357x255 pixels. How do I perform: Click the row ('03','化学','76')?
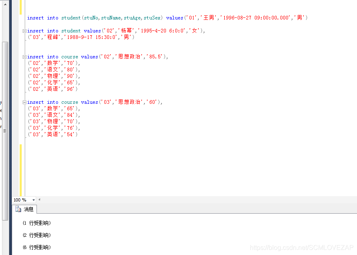[54, 128]
